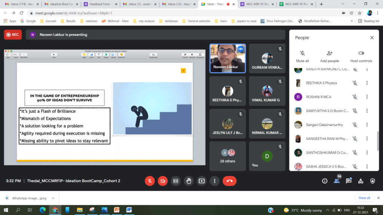Viewport: 383px width, 215px height.
Task: Click the Present now icon
Action: (x=202, y=181)
